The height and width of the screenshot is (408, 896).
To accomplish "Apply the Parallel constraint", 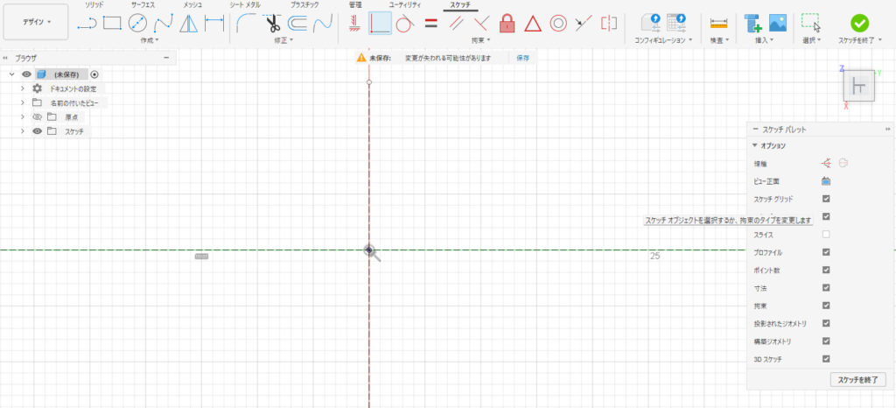I will [x=456, y=24].
